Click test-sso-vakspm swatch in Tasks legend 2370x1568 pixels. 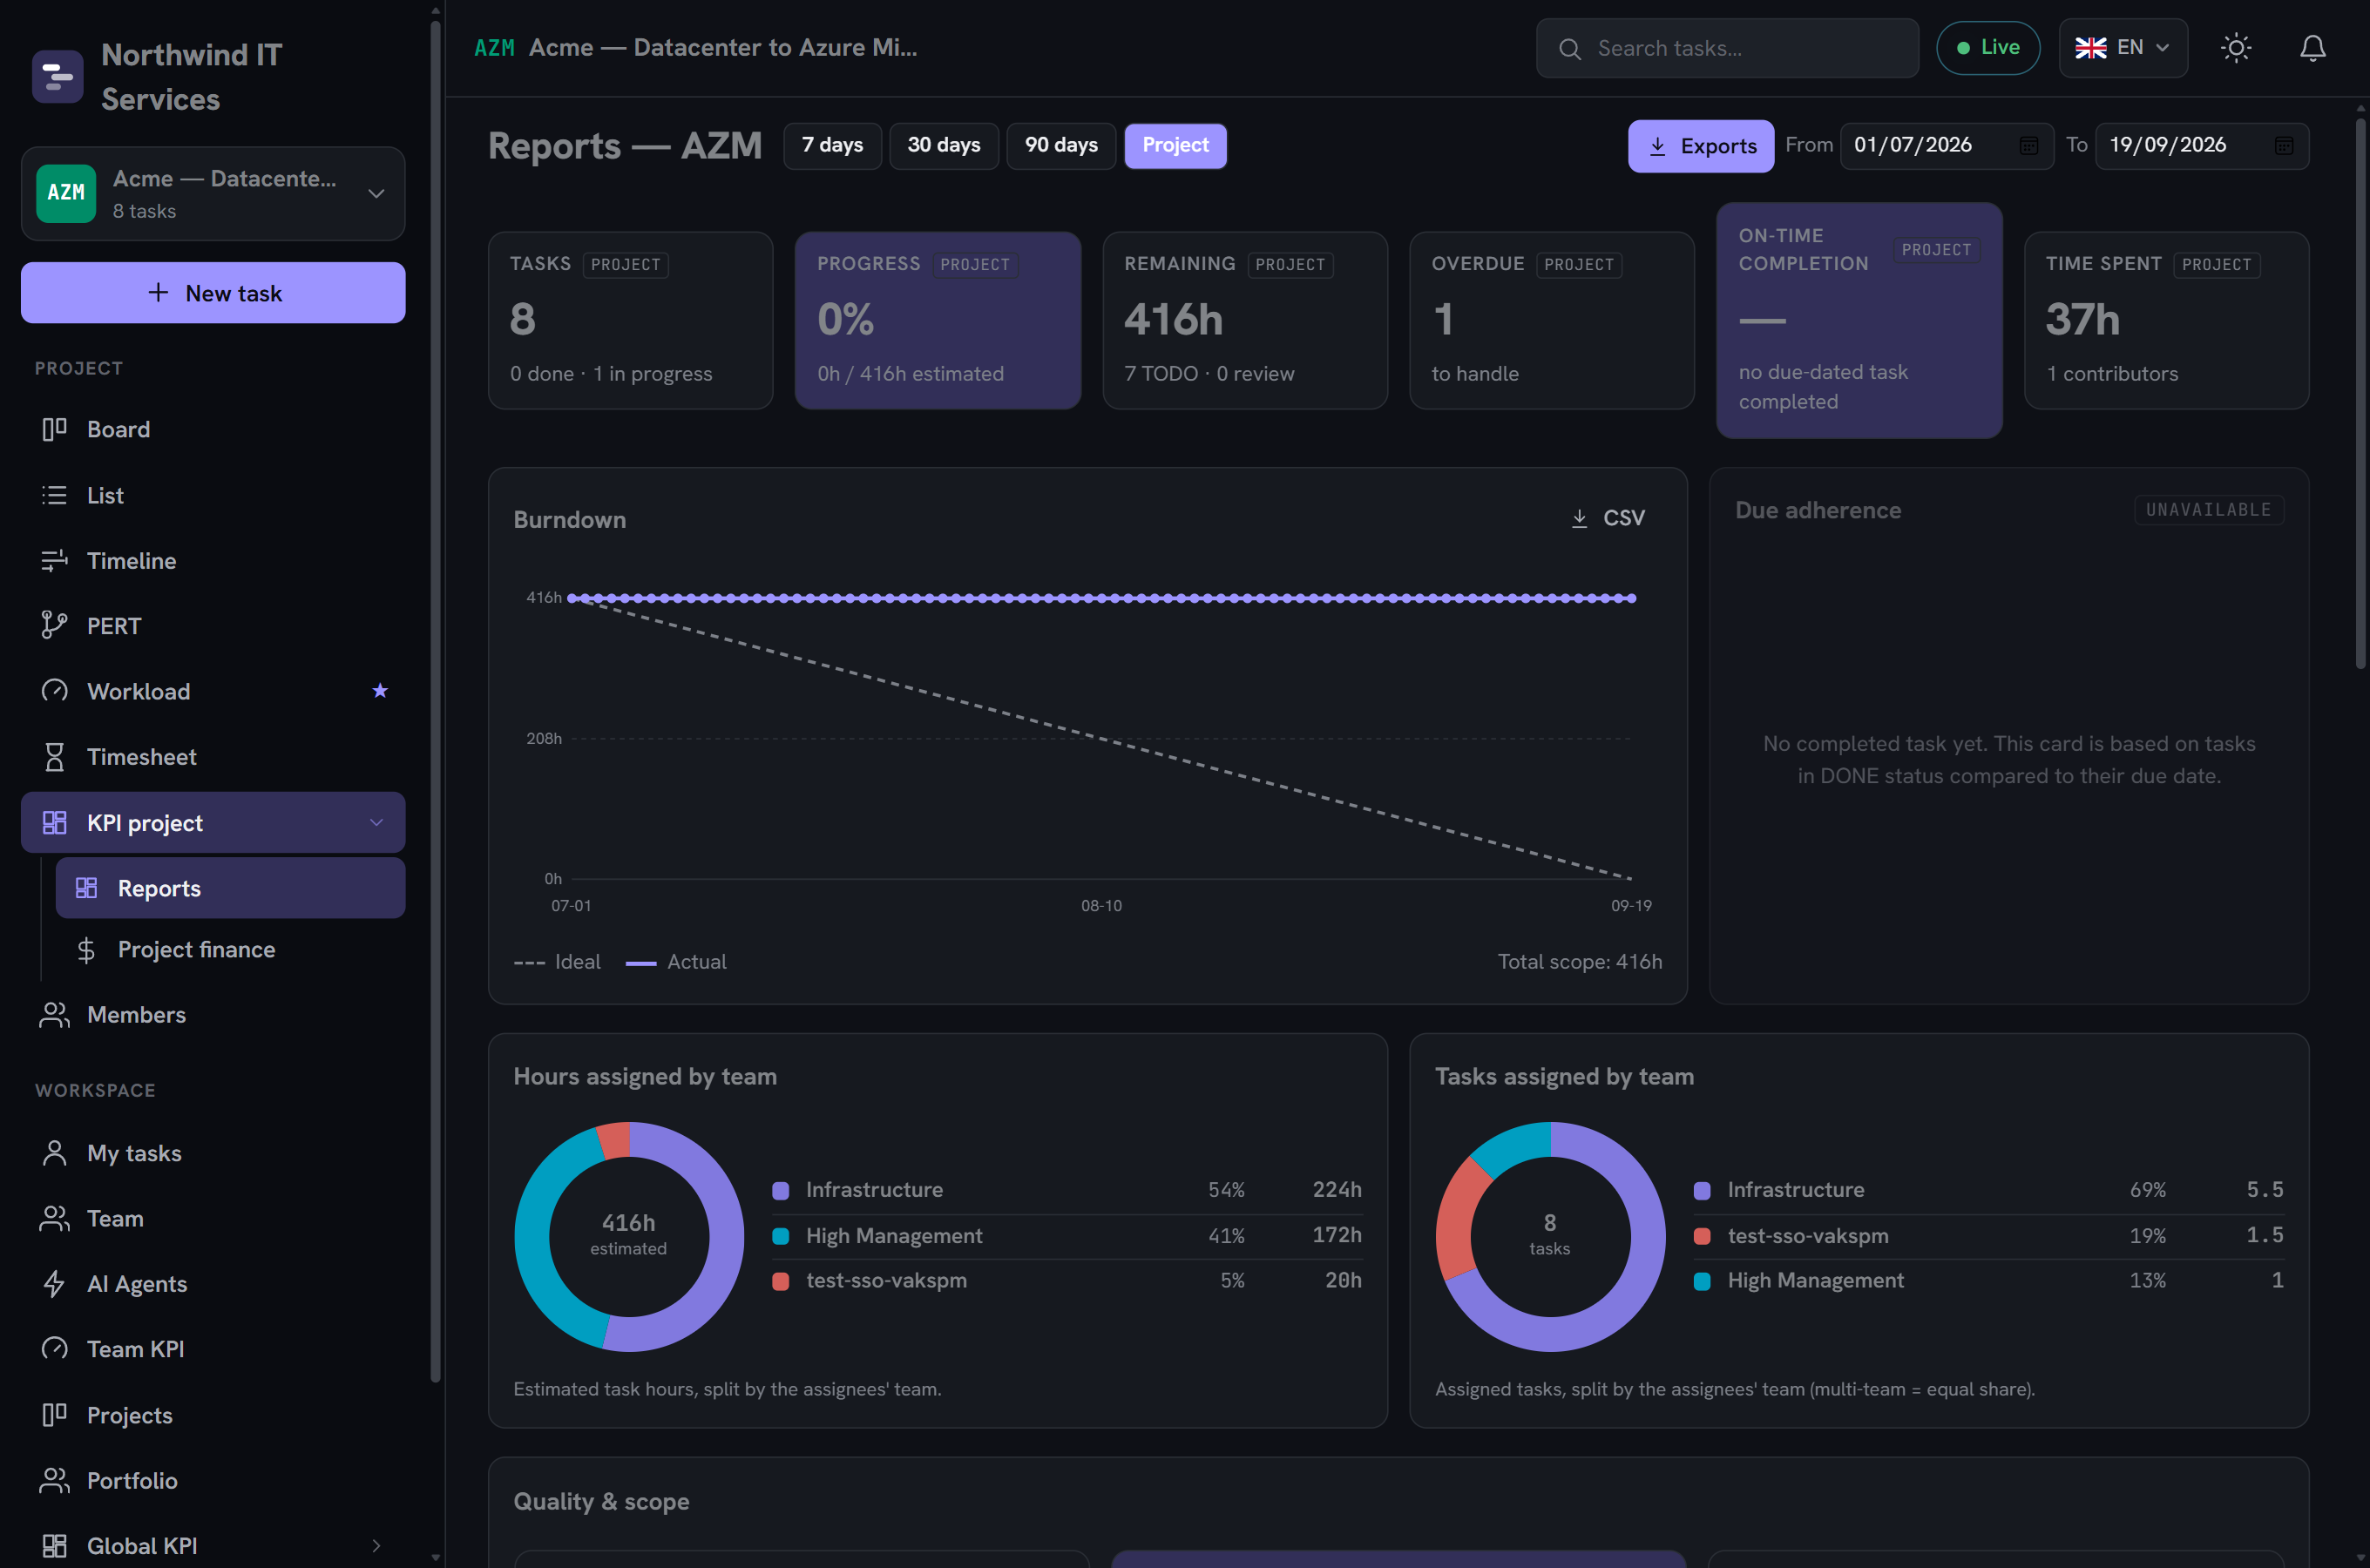pos(1702,1236)
